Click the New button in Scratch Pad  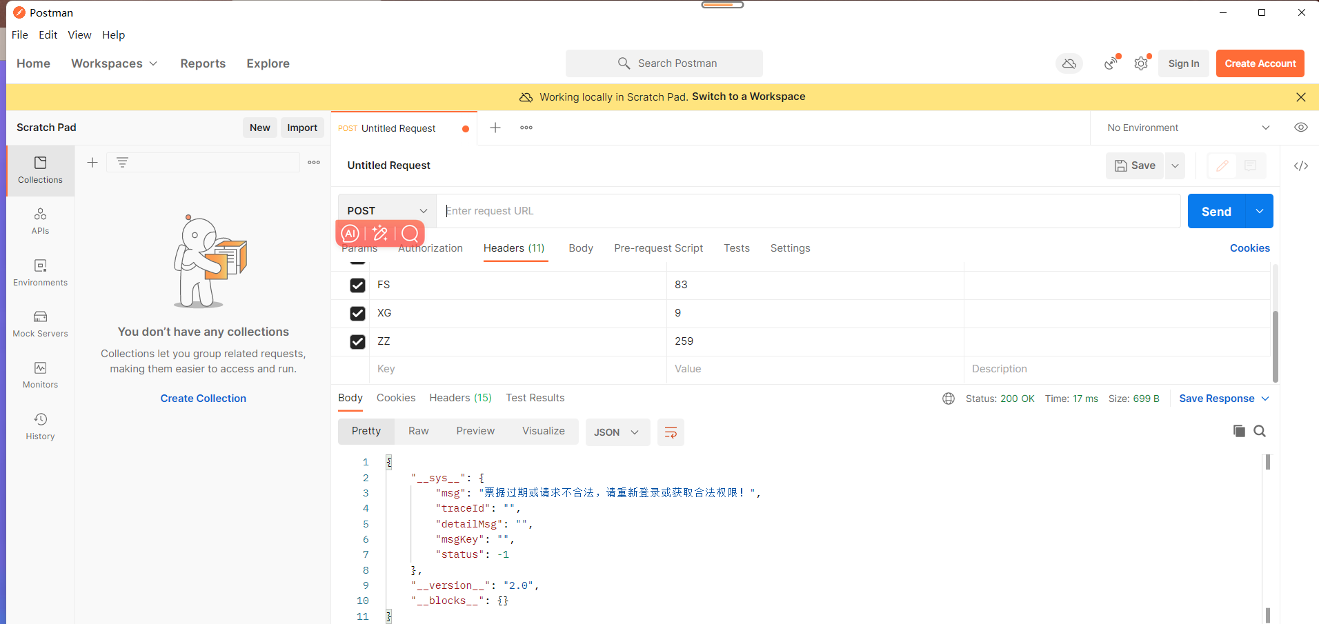(x=260, y=128)
